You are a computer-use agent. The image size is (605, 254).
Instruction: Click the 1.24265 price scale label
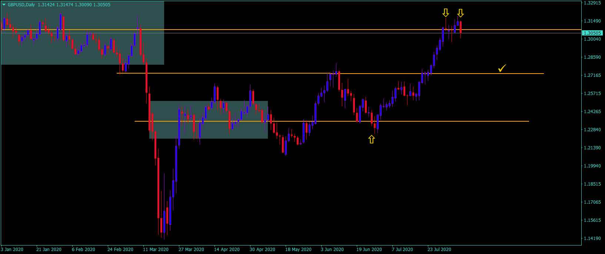tap(592, 112)
